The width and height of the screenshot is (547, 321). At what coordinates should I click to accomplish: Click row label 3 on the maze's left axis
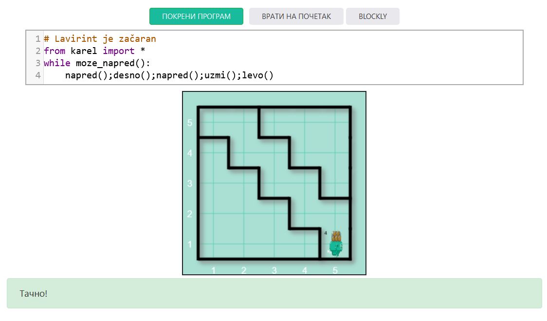click(x=190, y=183)
